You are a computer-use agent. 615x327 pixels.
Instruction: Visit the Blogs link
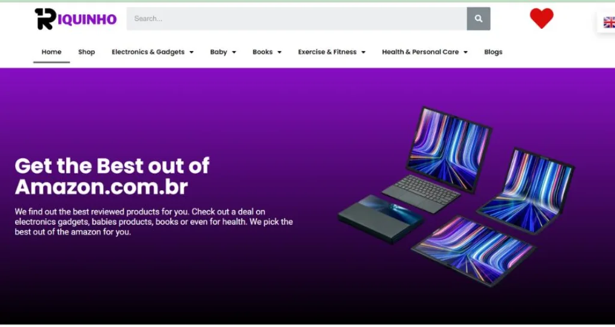tap(493, 52)
